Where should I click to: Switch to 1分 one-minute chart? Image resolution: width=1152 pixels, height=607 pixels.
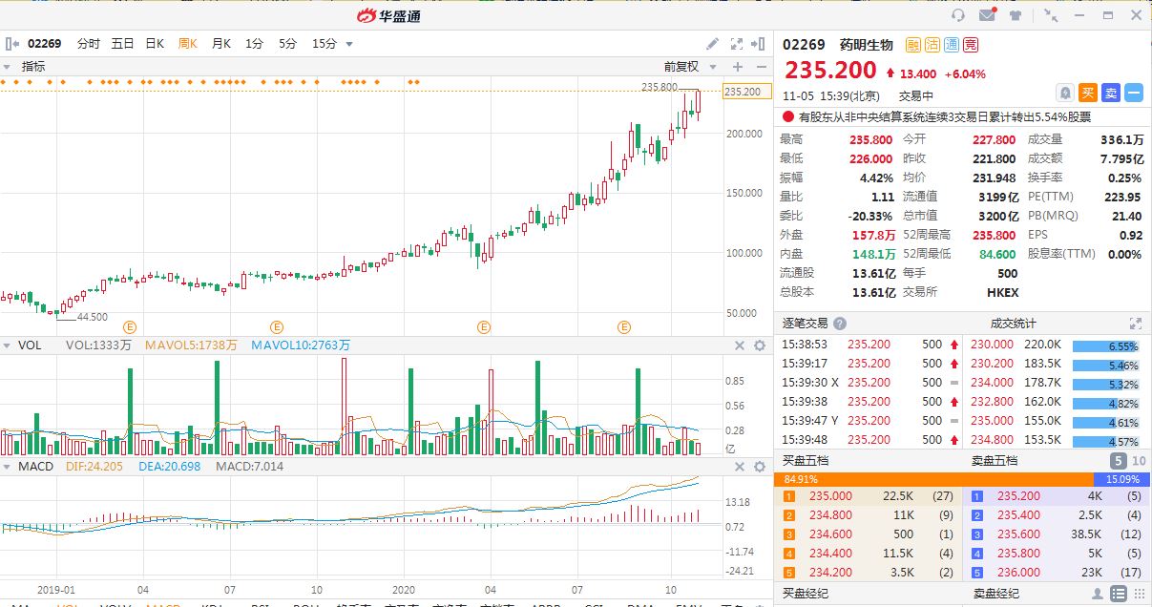coord(254,44)
